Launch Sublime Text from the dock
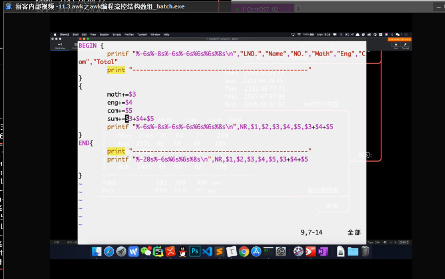 coord(220,251)
